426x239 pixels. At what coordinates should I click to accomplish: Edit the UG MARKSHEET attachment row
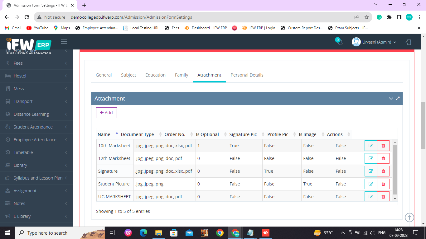[x=371, y=196]
